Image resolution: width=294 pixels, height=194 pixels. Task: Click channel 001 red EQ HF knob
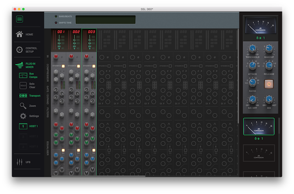(x=56, y=124)
